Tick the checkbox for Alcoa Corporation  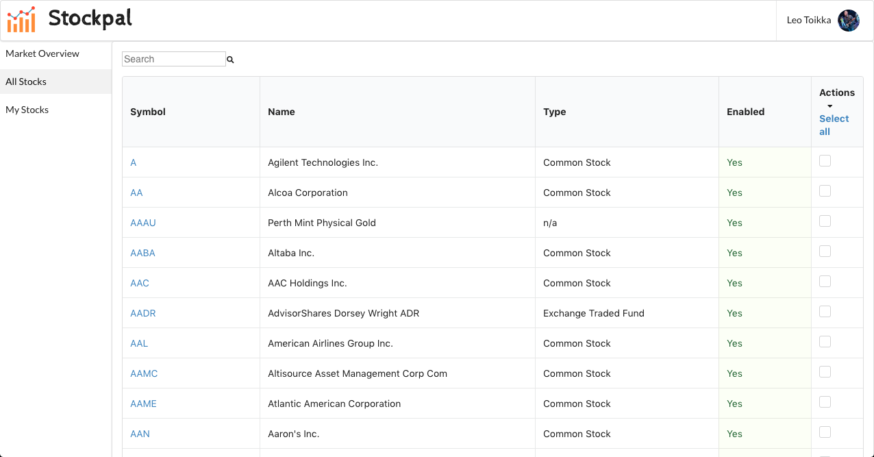825,190
